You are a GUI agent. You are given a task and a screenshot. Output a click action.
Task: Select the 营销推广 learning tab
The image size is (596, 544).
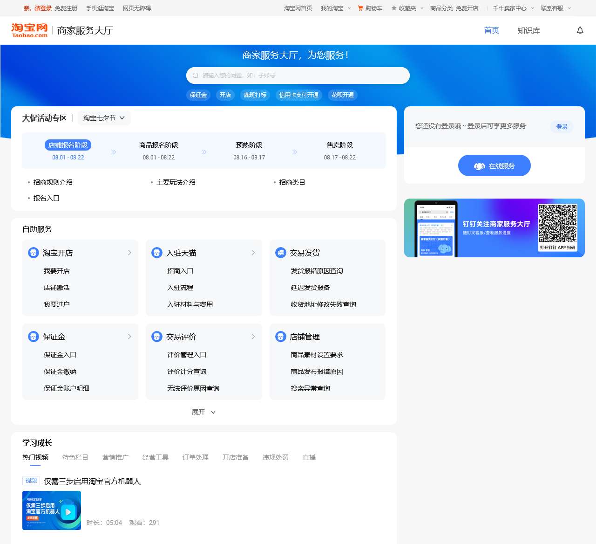pyautogui.click(x=115, y=457)
